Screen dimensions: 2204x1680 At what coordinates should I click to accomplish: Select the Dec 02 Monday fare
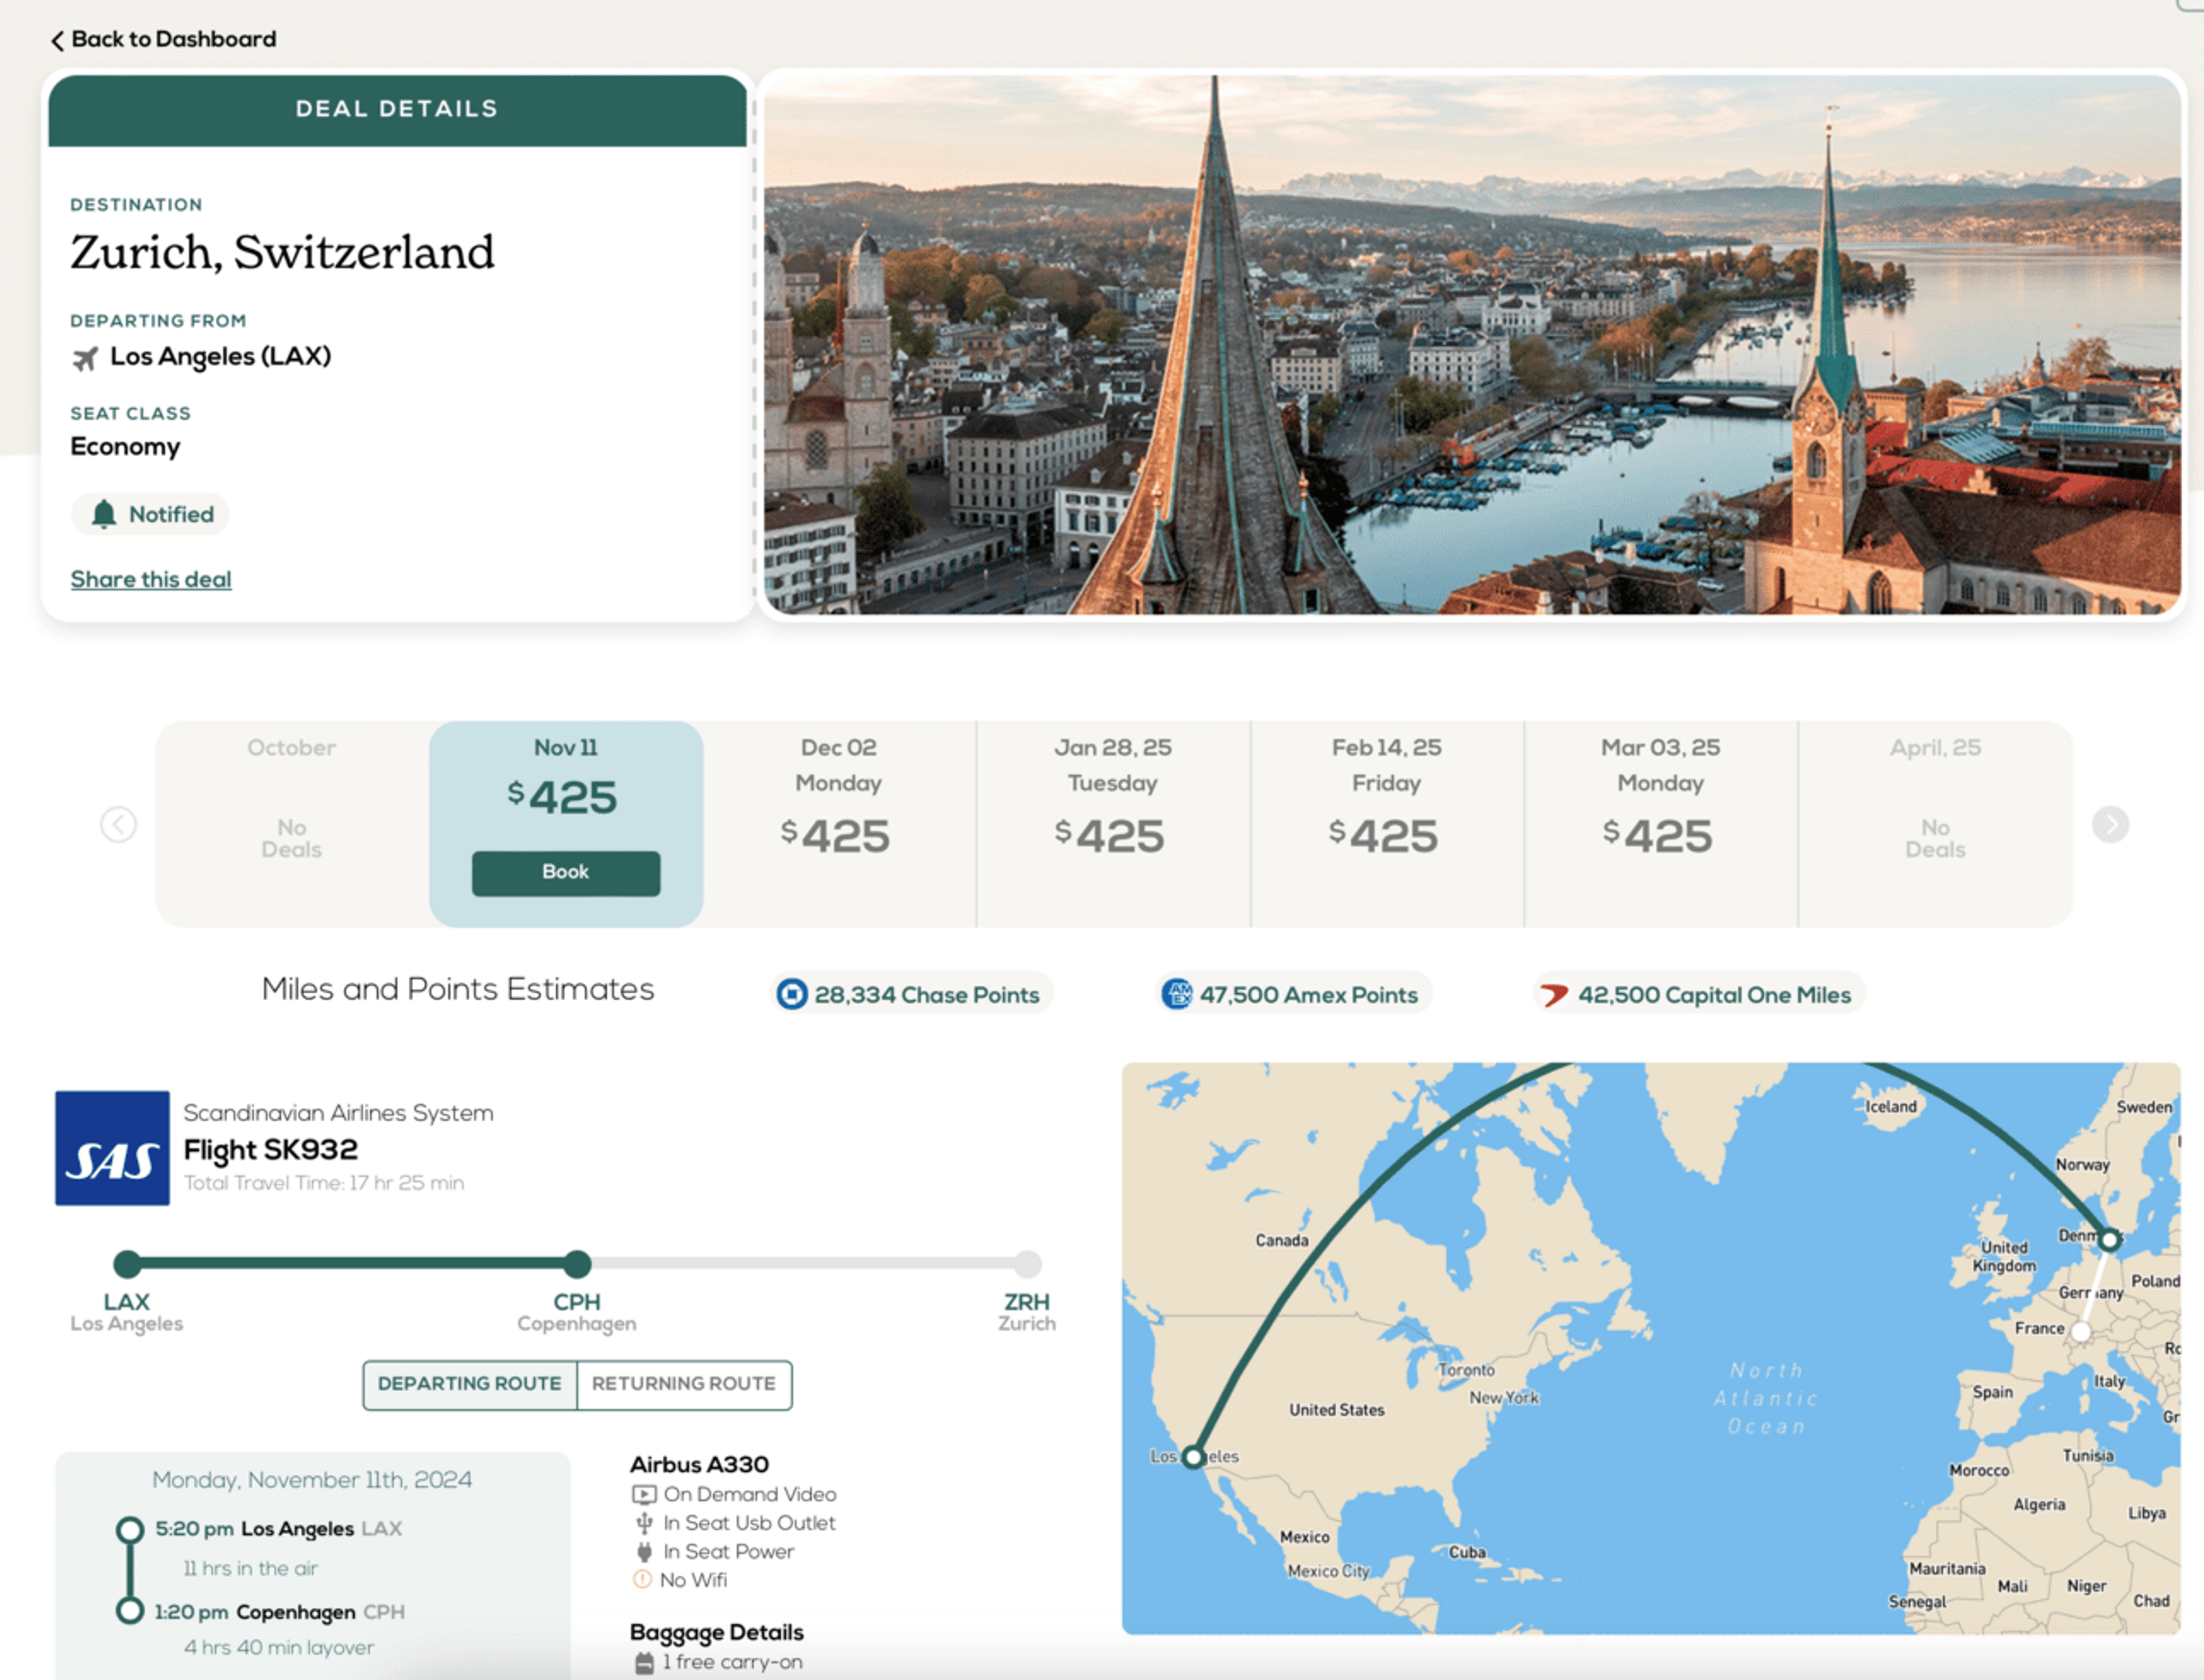pyautogui.click(x=839, y=825)
